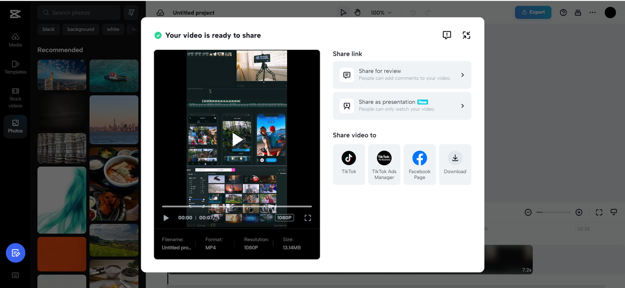Select the ramen bowl food photo
The image size is (625, 288).
[114, 184]
